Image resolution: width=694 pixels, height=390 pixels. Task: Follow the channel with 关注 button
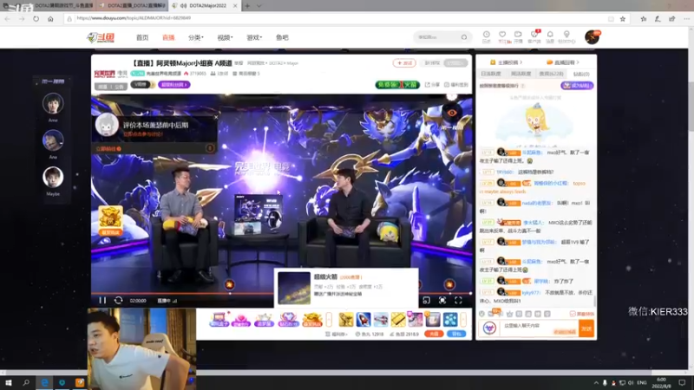pos(404,63)
